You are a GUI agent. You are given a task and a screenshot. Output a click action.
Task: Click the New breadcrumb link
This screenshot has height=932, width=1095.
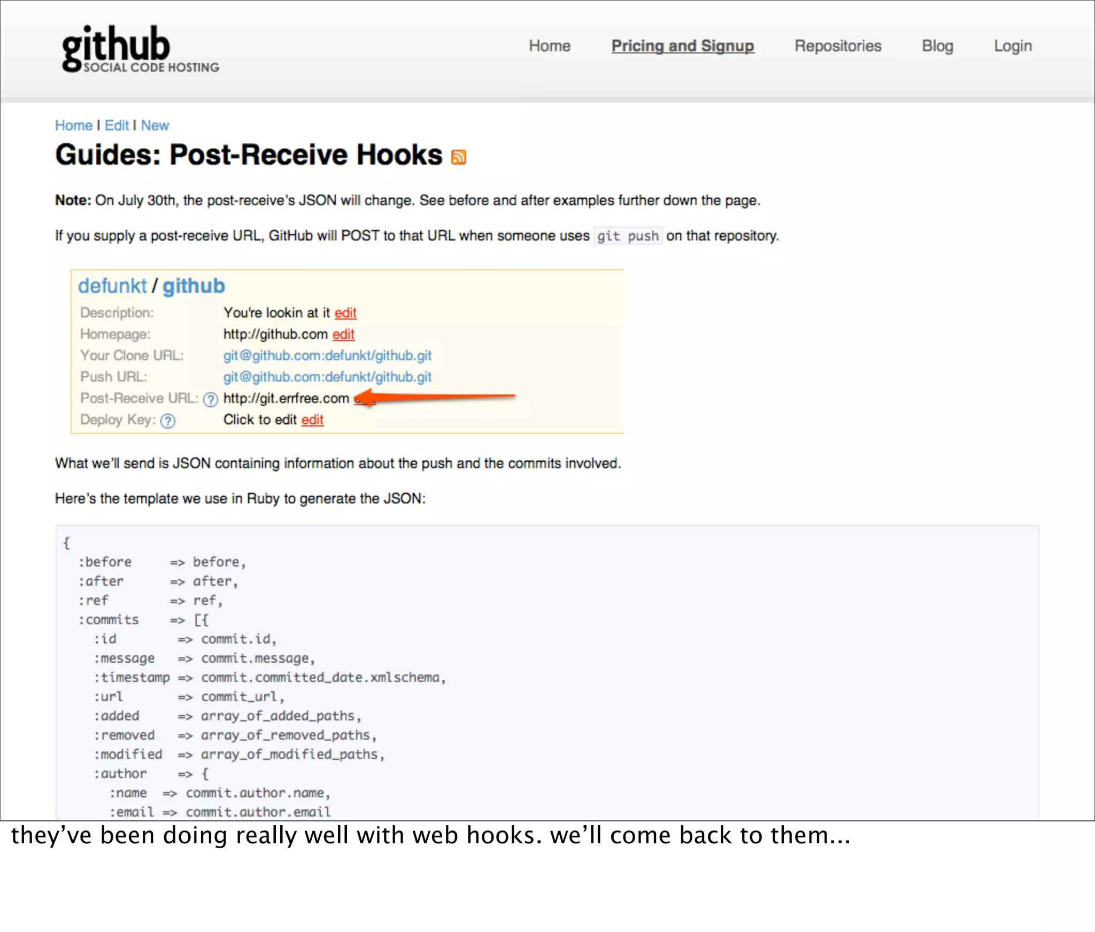[155, 126]
